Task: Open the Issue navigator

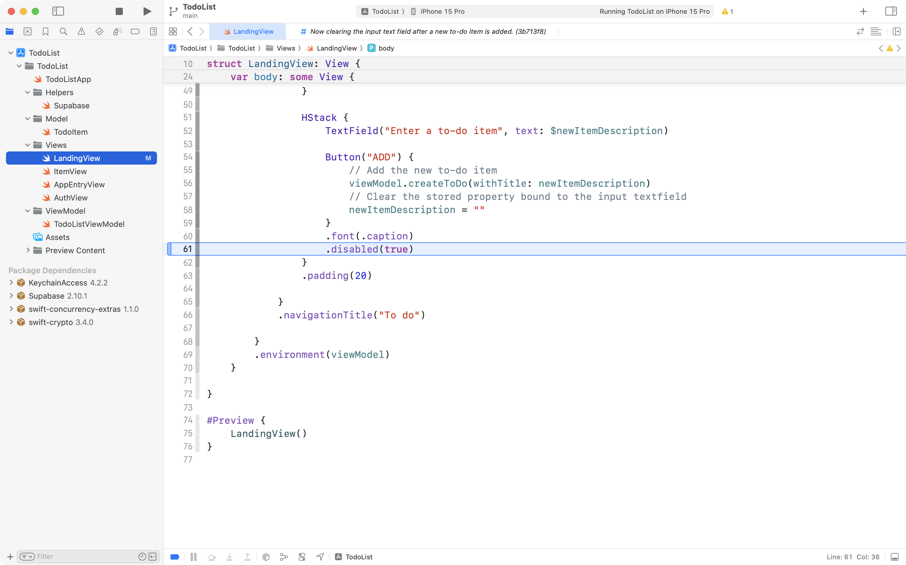Action: tap(81, 31)
